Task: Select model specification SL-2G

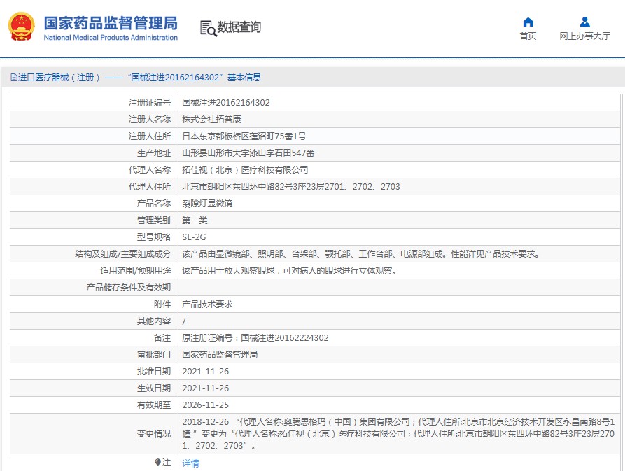Action: 194,237
